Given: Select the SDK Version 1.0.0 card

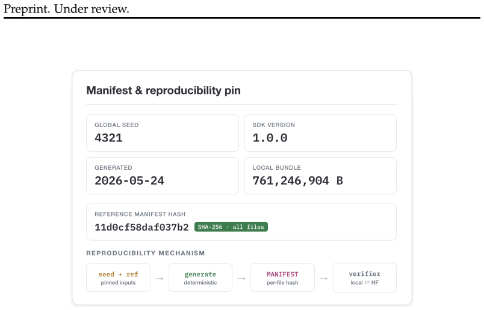Looking at the screenshot, I should 320,133.
